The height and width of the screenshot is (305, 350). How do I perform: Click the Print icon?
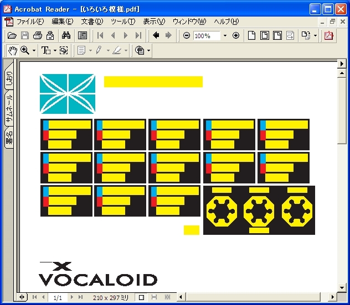point(38,35)
